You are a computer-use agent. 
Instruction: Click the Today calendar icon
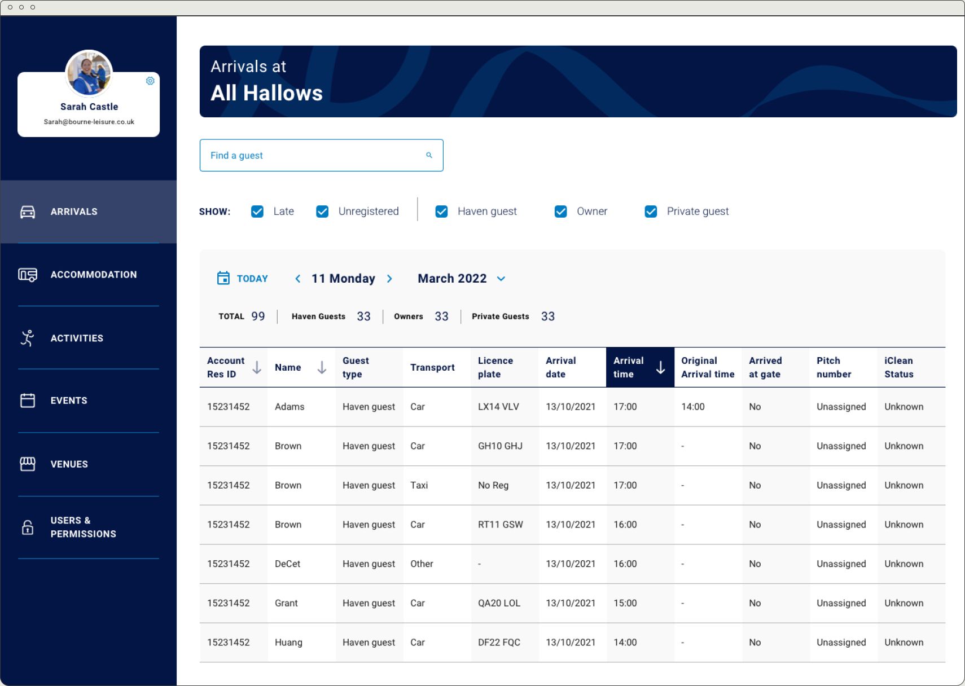(x=223, y=278)
